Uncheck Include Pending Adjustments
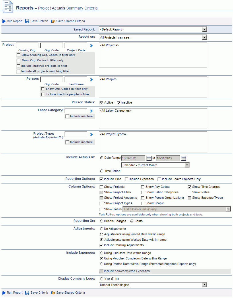Screen dimensions: 233x298 [x=101, y=245]
